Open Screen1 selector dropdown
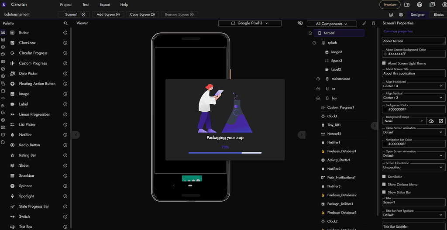The width and height of the screenshot is (447, 230). pos(74,14)
